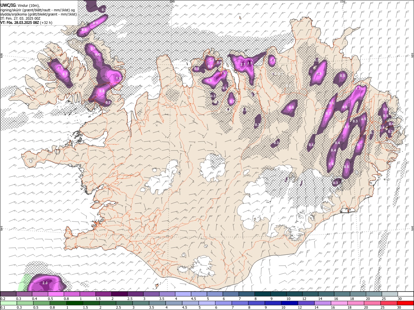This screenshot has height=310, width=414.
Task: Select the upper-scale swatch labeled 1.5
Action: (103, 294)
